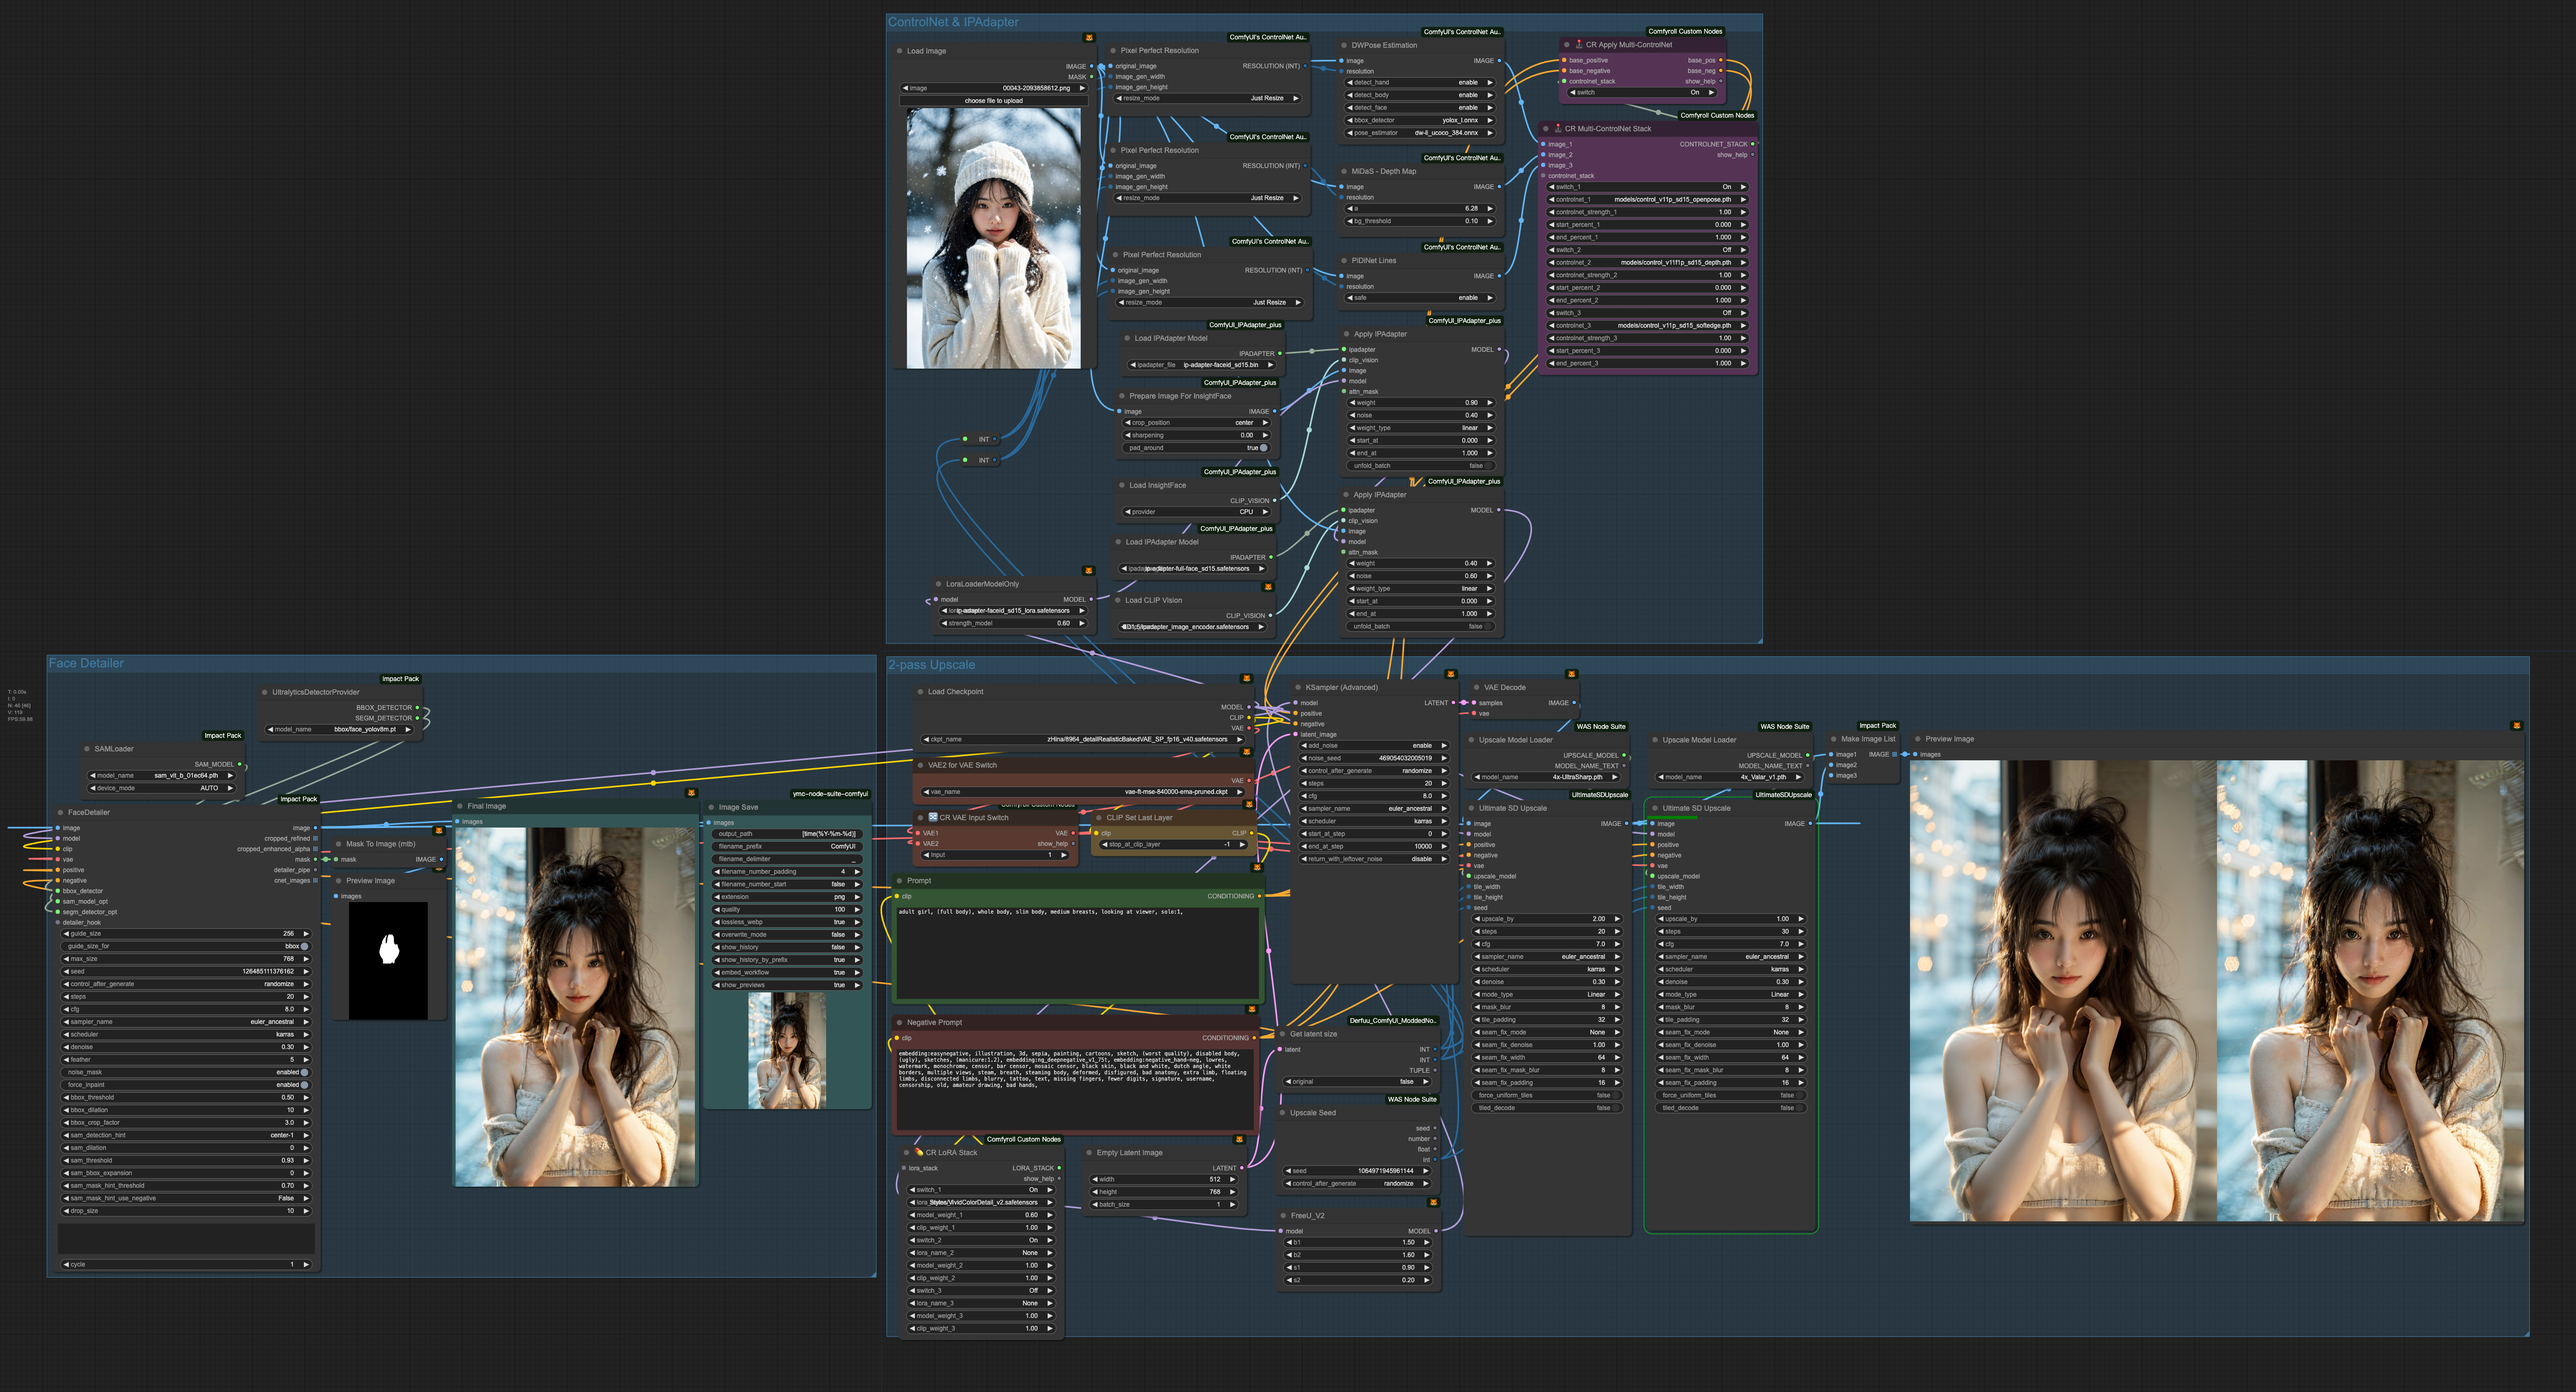
Task: Click the fox badge above the VAE Decode node
Action: point(1571,675)
